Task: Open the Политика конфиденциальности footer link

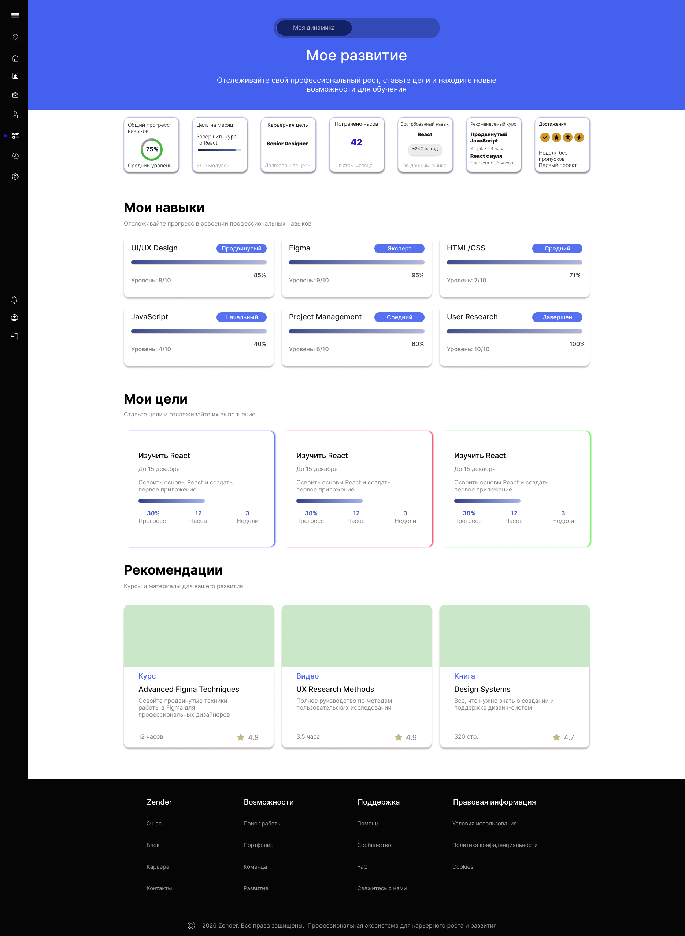Action: tap(495, 845)
